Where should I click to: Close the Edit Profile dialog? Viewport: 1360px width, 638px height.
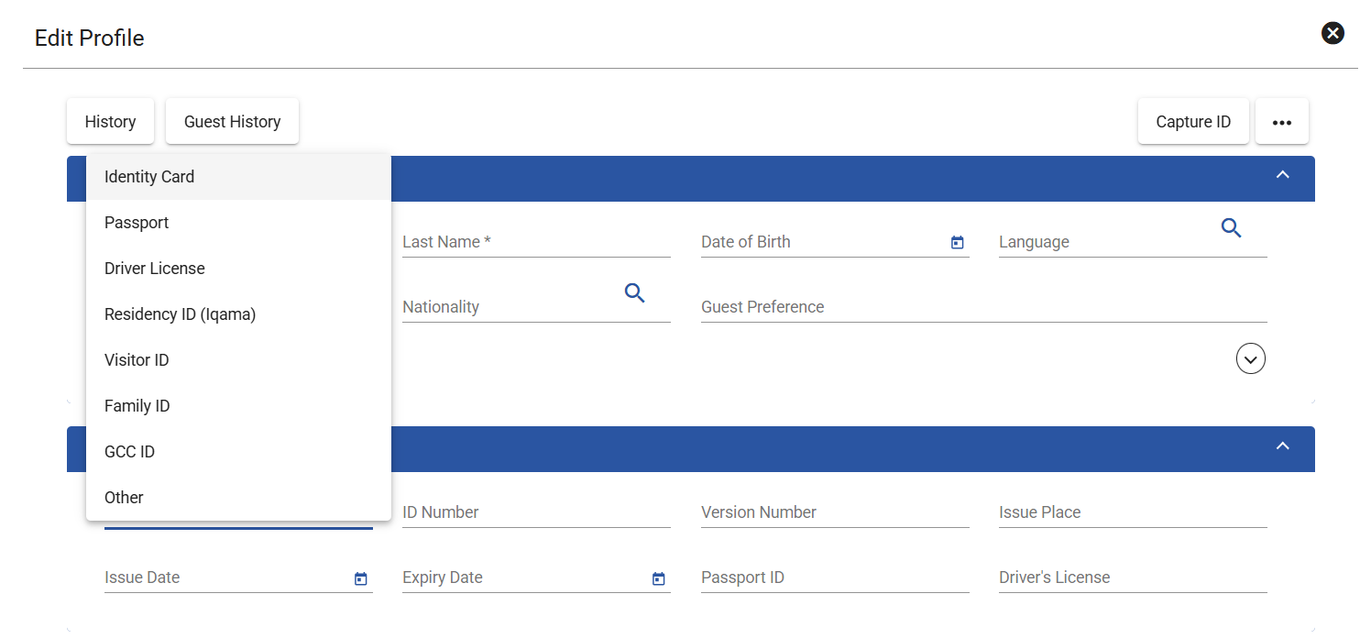point(1333,34)
